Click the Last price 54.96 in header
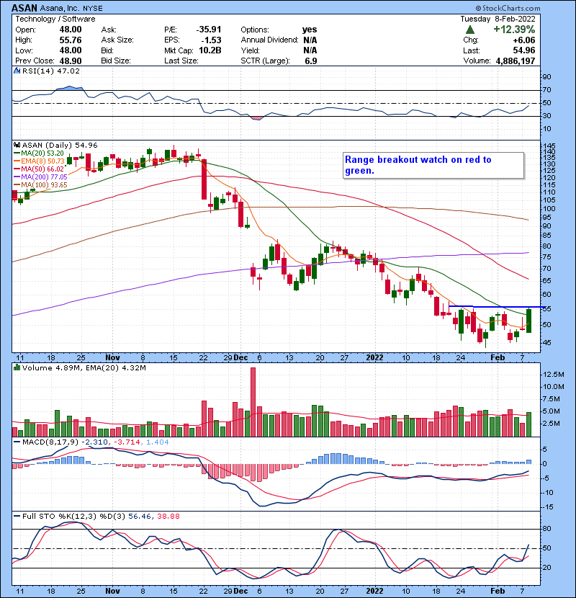Viewport: 576px width, 598px height. pos(523,50)
